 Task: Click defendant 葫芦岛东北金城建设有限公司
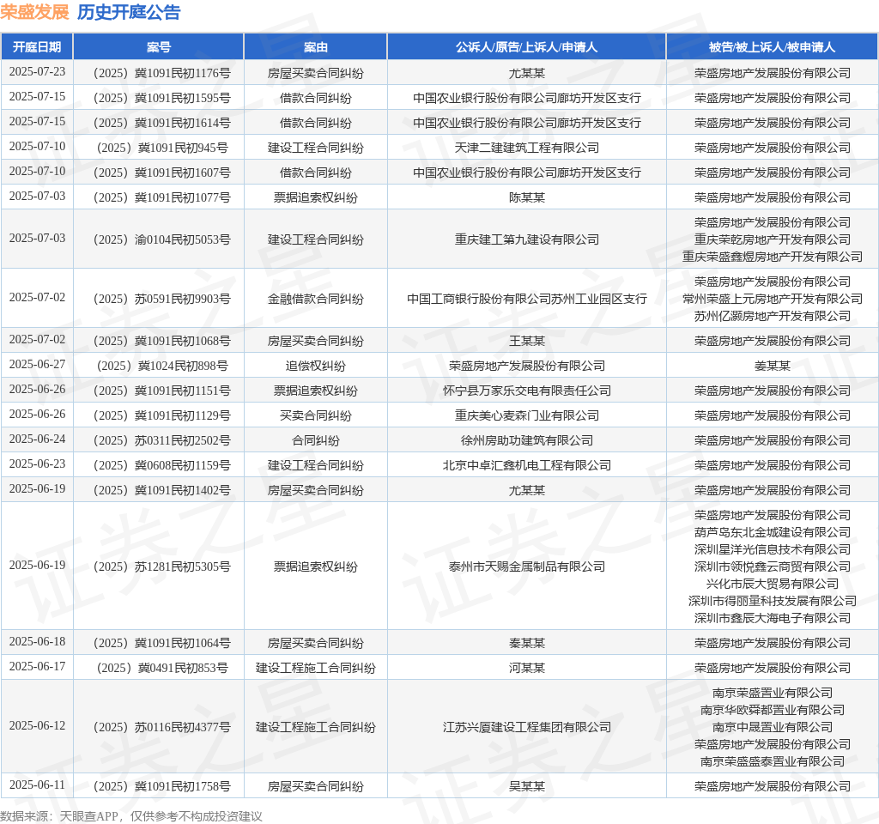point(772,532)
